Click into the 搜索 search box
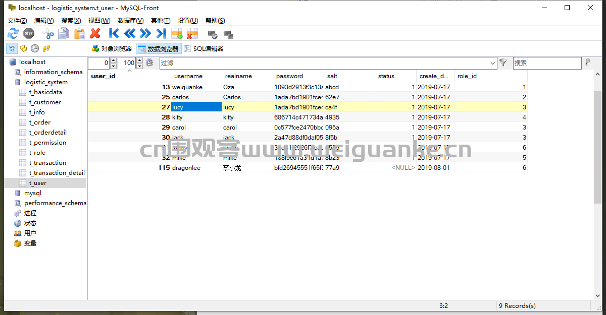The height and width of the screenshot is (315, 606). click(547, 63)
